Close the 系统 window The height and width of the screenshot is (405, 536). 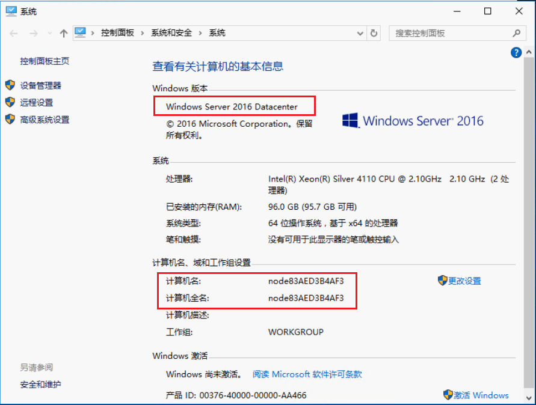[x=519, y=11]
